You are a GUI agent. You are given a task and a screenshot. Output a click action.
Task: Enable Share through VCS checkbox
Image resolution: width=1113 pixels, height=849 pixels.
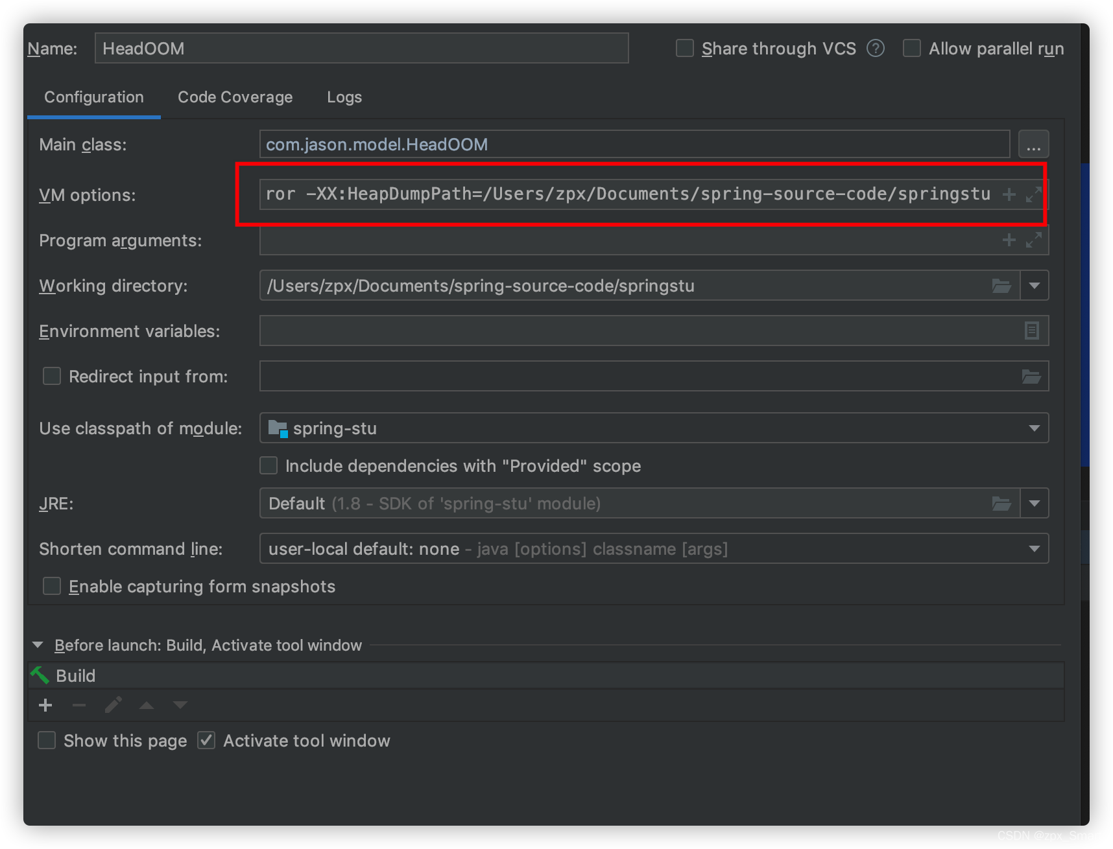(685, 49)
